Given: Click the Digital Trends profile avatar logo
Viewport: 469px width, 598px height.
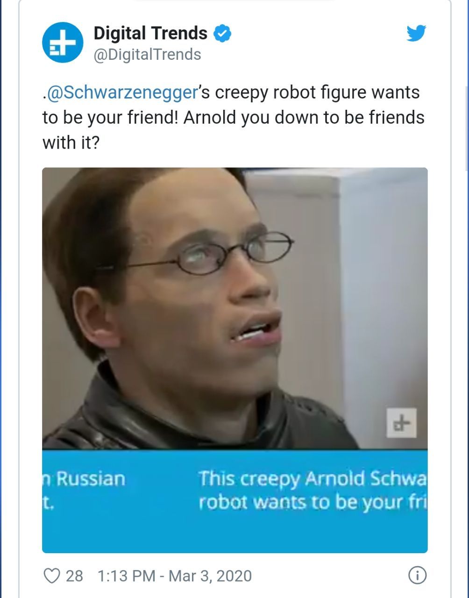Looking at the screenshot, I should pyautogui.click(x=63, y=42).
